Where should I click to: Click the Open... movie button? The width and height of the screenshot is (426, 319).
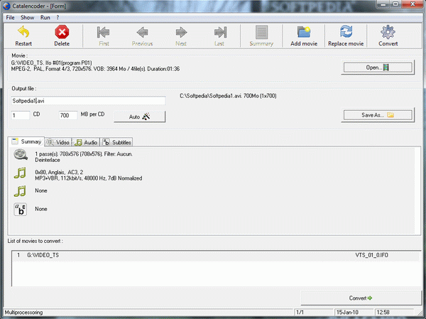pos(378,67)
